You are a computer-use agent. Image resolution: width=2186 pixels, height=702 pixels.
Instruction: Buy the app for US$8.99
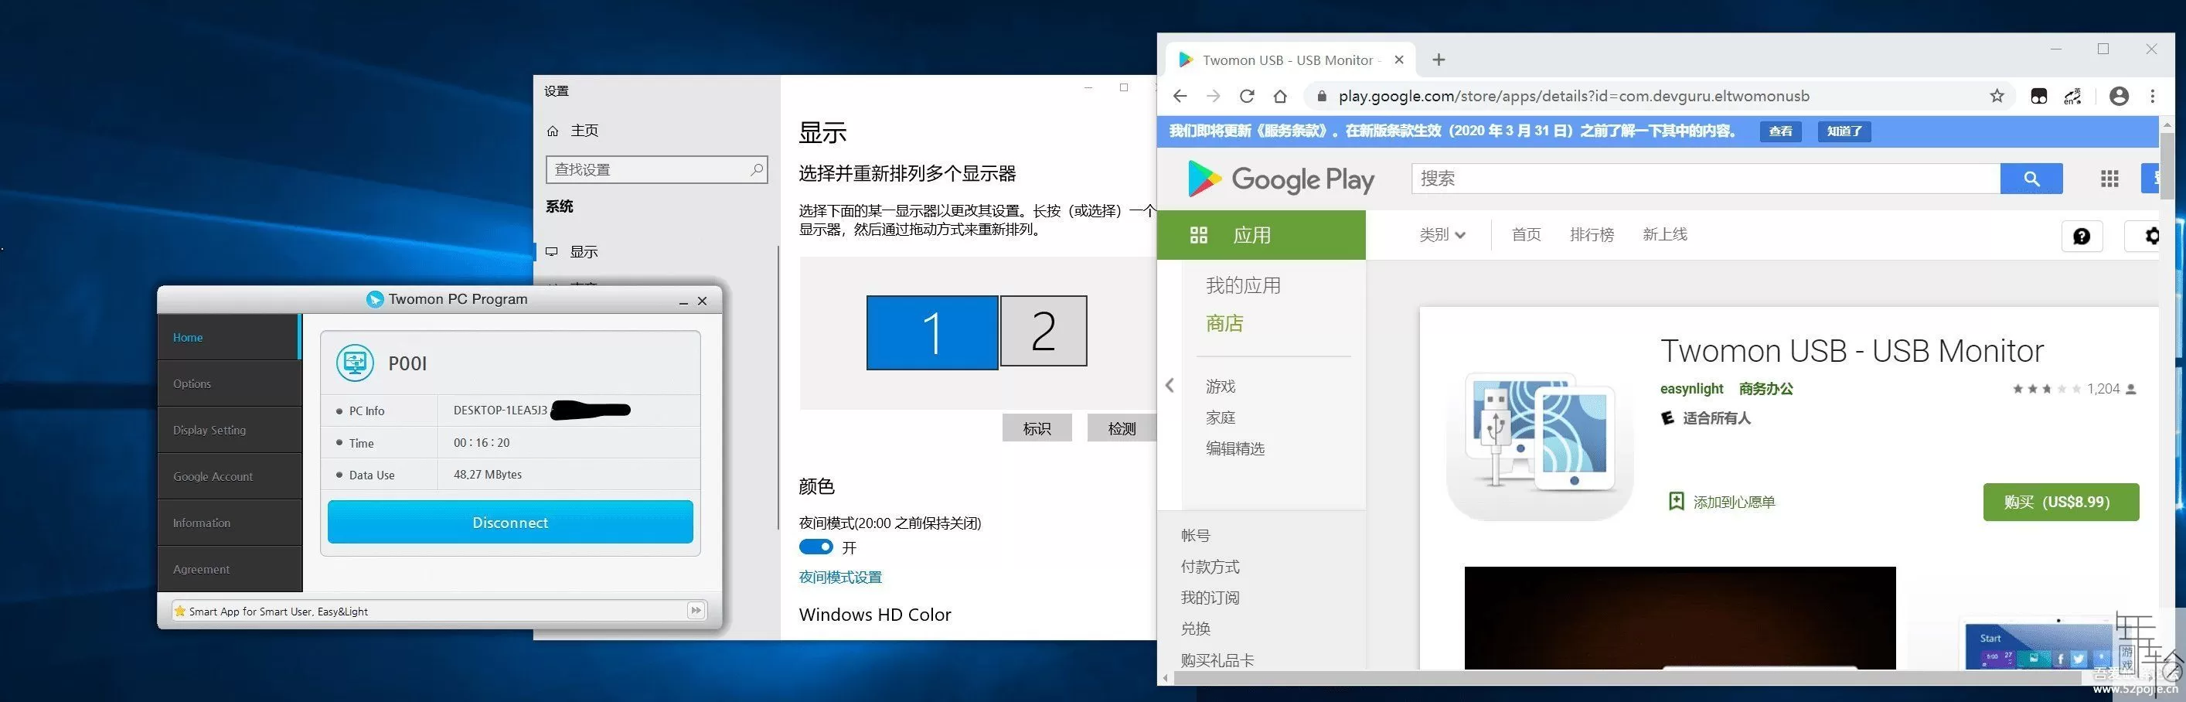(x=2061, y=502)
